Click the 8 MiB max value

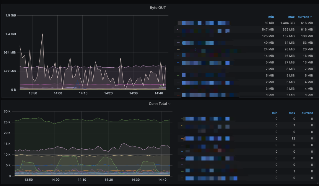click(290, 69)
